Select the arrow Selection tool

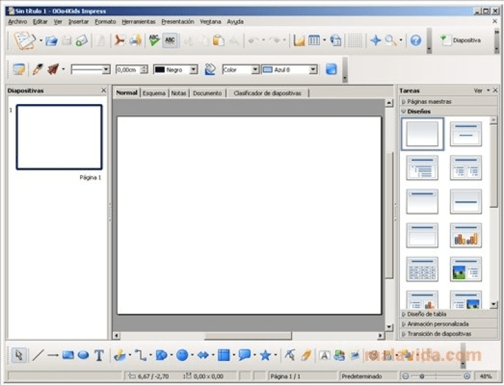(x=19, y=355)
